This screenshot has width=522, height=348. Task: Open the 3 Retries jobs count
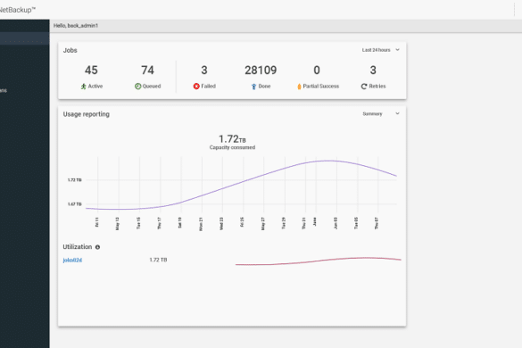tap(373, 70)
